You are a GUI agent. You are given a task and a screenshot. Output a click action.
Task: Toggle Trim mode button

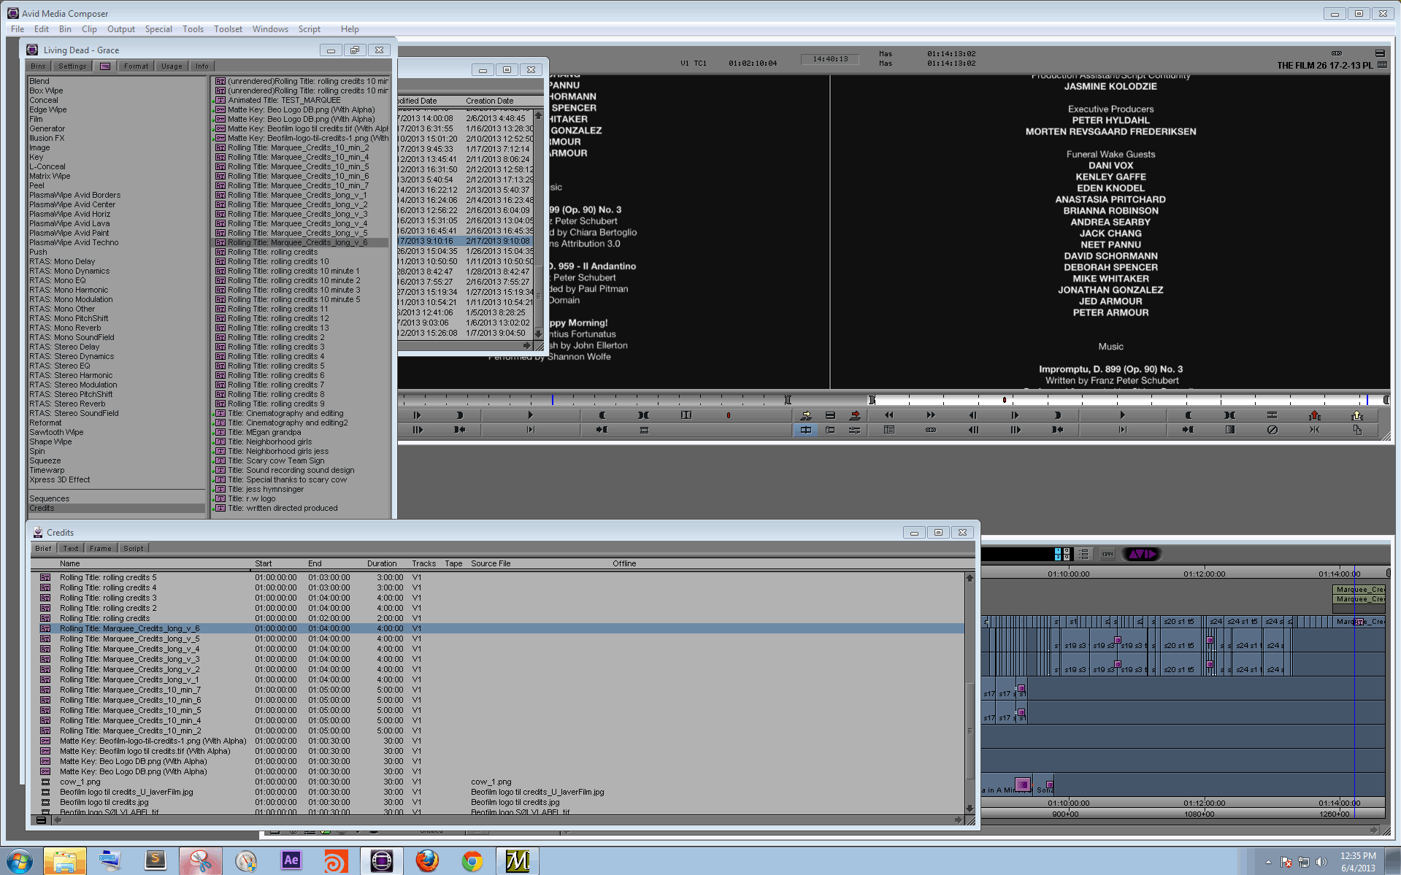point(830,430)
